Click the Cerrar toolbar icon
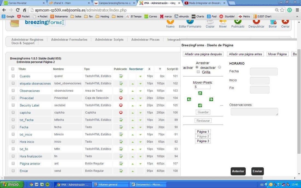301x188 pixels. point(285,24)
